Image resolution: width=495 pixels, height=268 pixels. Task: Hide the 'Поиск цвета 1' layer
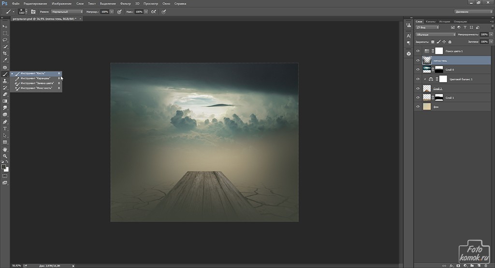(x=418, y=51)
